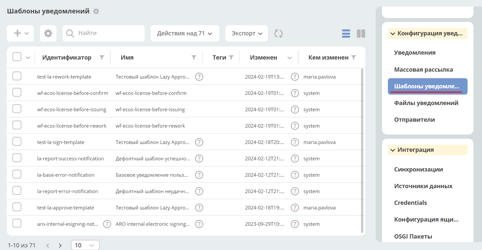This screenshot has width=482, height=250.
Task: Collapse the Интеграция section
Action: click(428, 150)
